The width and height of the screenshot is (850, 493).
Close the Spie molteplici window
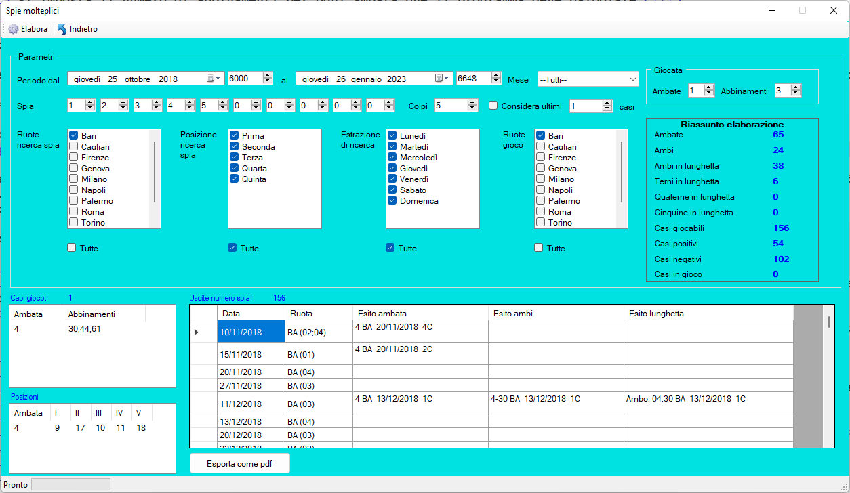[834, 10]
